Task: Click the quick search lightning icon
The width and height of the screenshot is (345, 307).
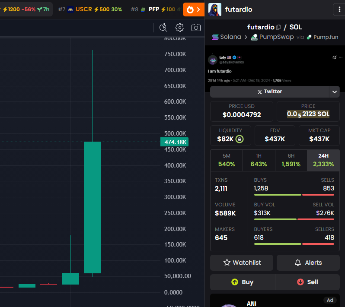Action: tap(163, 28)
